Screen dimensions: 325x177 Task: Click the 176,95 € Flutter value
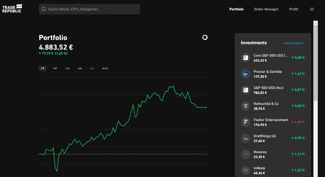[x=260, y=125]
